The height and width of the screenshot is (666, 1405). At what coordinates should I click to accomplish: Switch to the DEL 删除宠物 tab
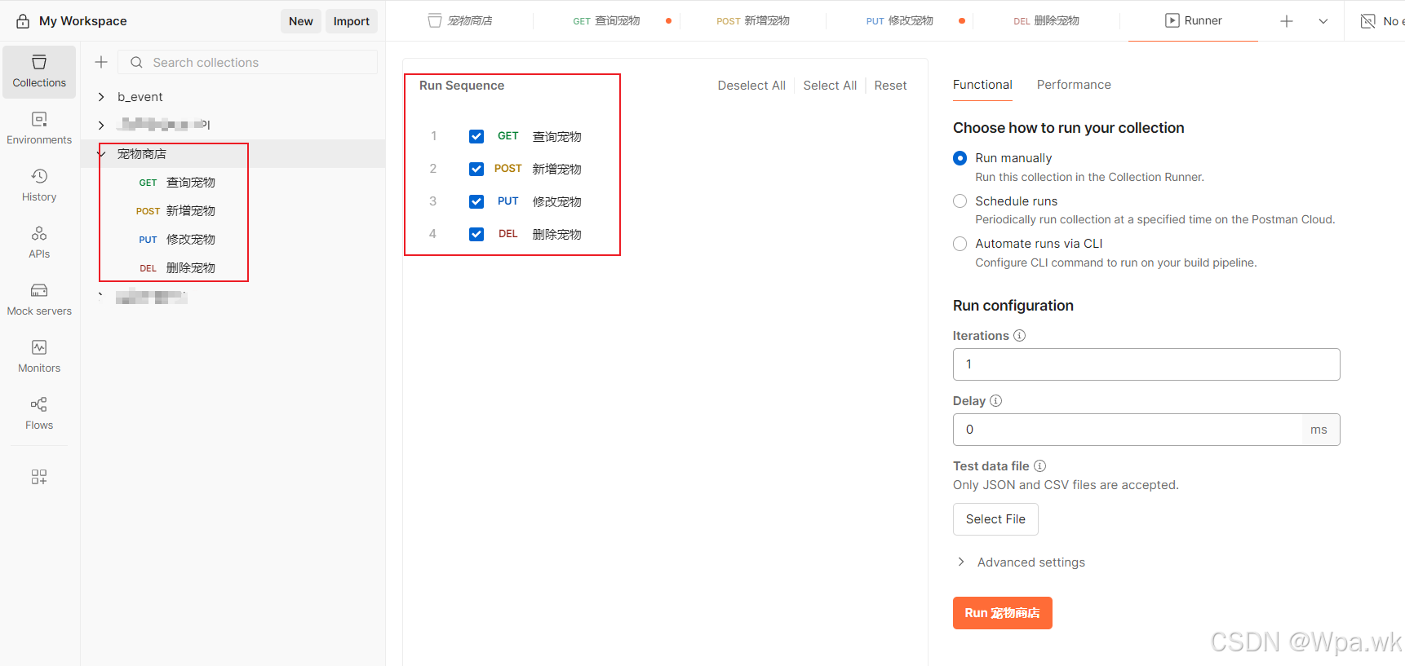pos(1046,21)
